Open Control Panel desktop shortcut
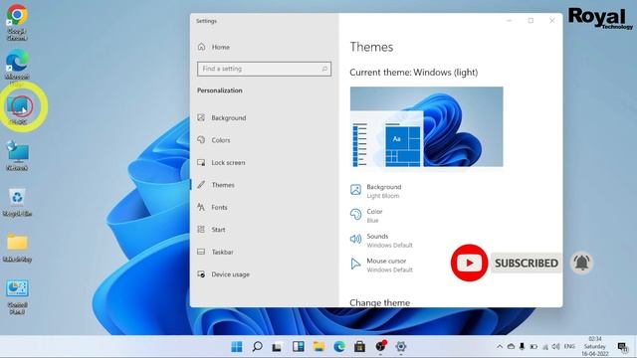637x358 pixels. click(x=17, y=296)
